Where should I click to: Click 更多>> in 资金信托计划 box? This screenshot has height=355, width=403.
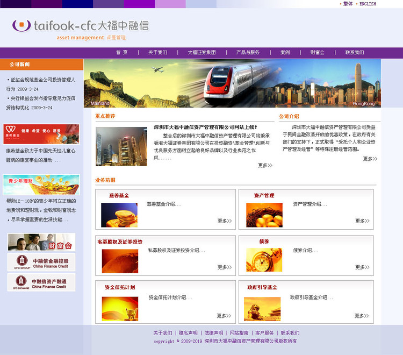pyautogui.click(x=224, y=316)
